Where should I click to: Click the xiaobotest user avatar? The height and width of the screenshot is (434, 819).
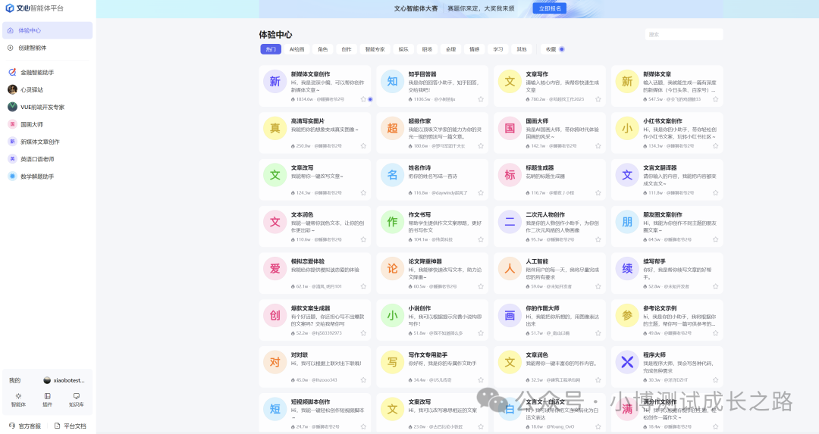pos(47,380)
